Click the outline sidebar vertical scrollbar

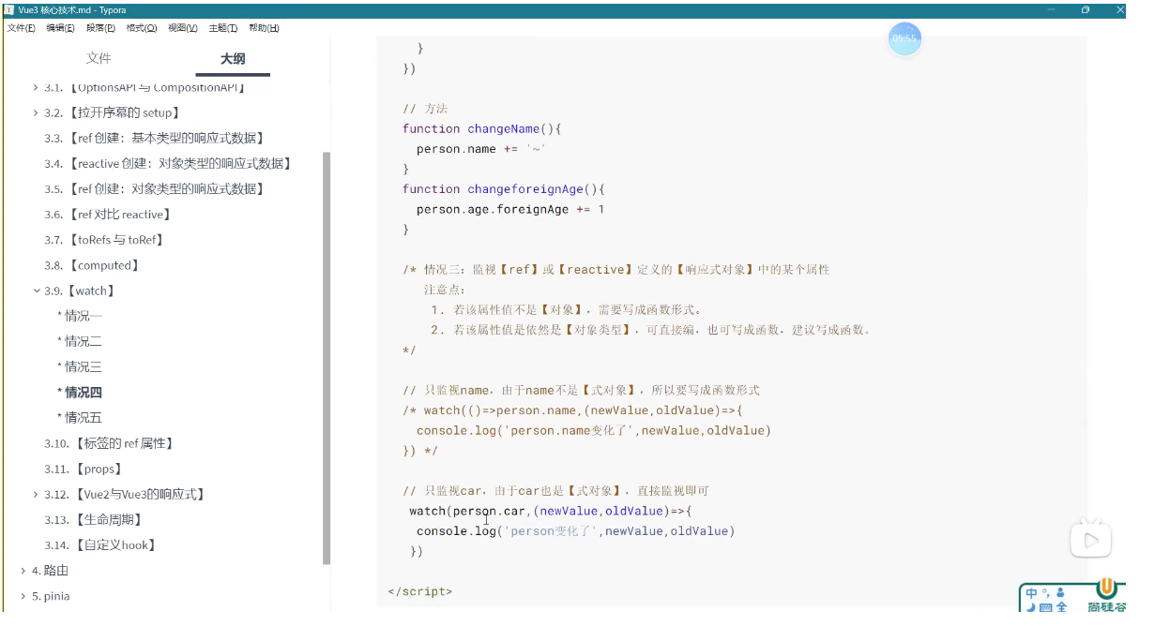pos(327,358)
